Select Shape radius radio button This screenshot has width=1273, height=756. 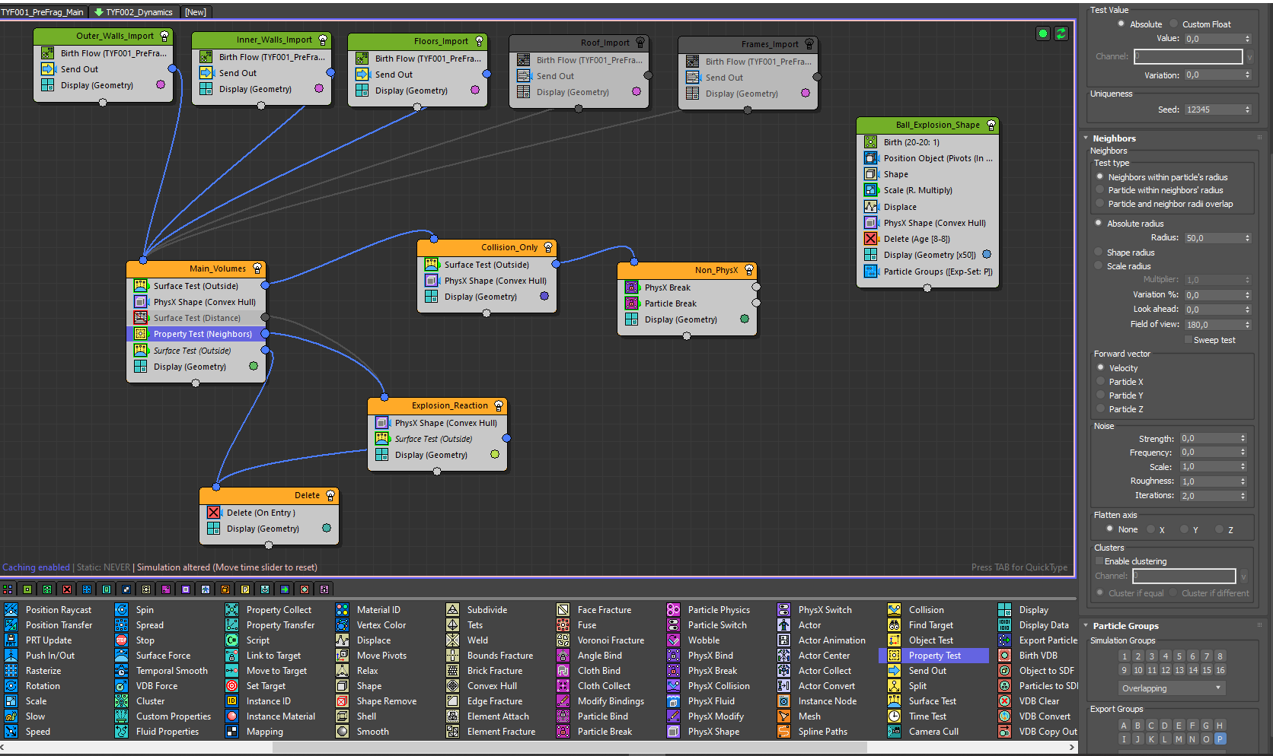tap(1098, 252)
